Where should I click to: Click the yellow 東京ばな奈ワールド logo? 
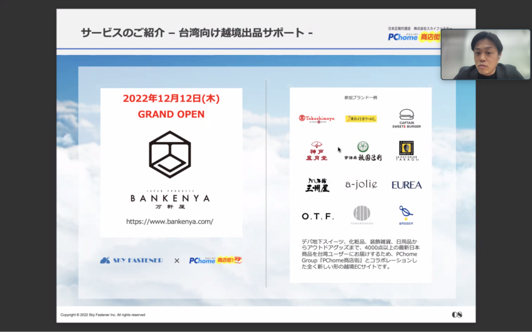tap(361, 119)
